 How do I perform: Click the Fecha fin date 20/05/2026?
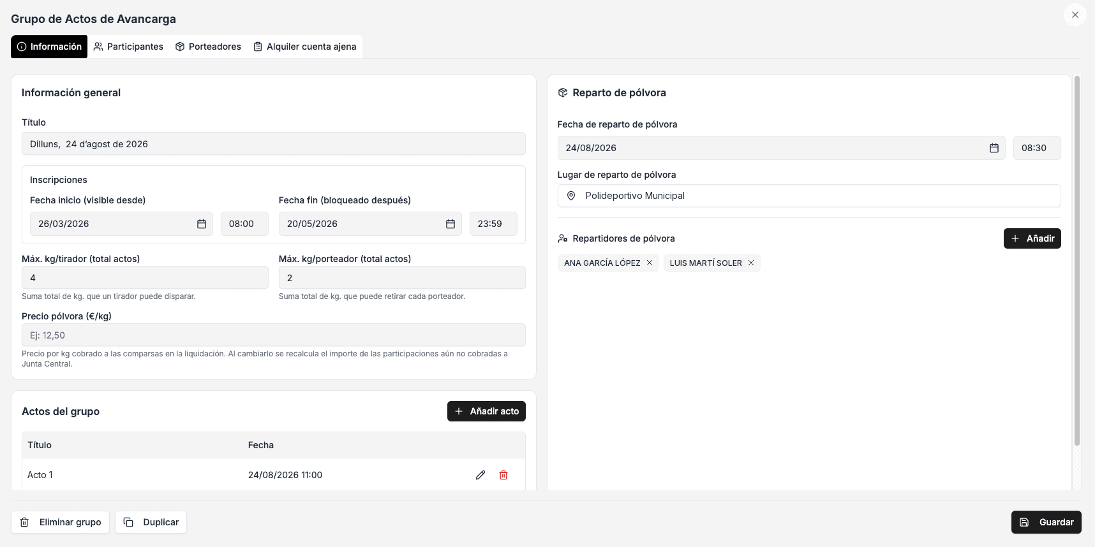370,224
